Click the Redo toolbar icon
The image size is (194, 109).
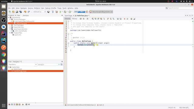click(x=29, y=12)
